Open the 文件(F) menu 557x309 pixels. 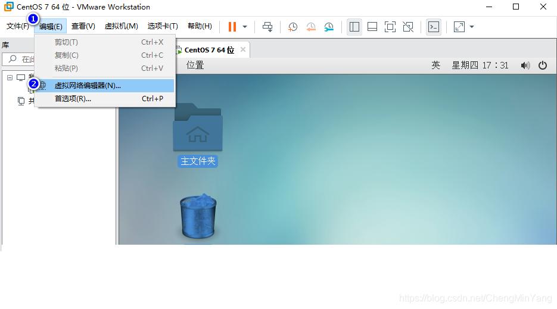17,26
